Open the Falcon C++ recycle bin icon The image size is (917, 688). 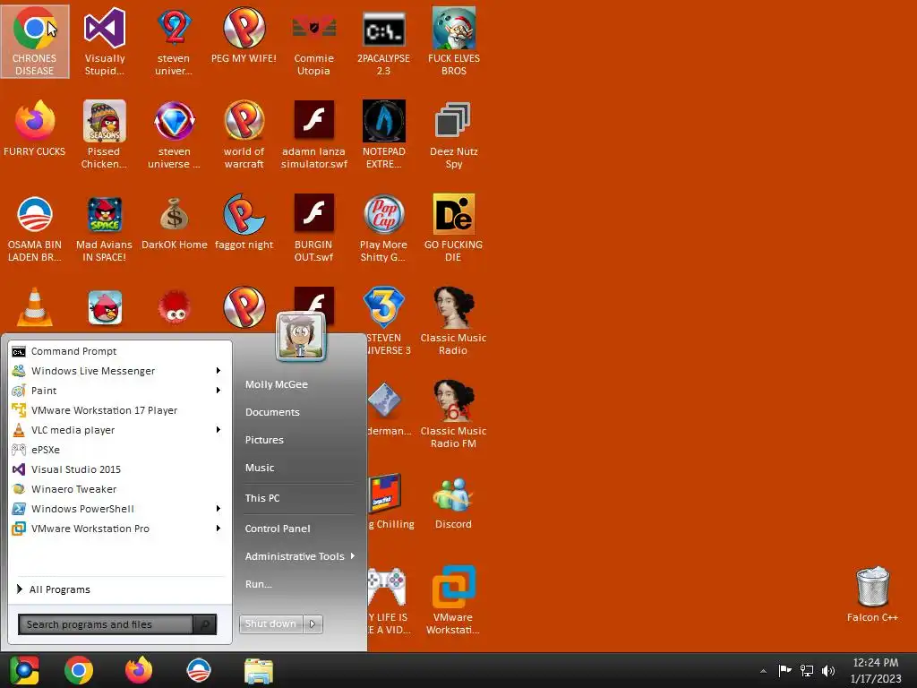(872, 595)
